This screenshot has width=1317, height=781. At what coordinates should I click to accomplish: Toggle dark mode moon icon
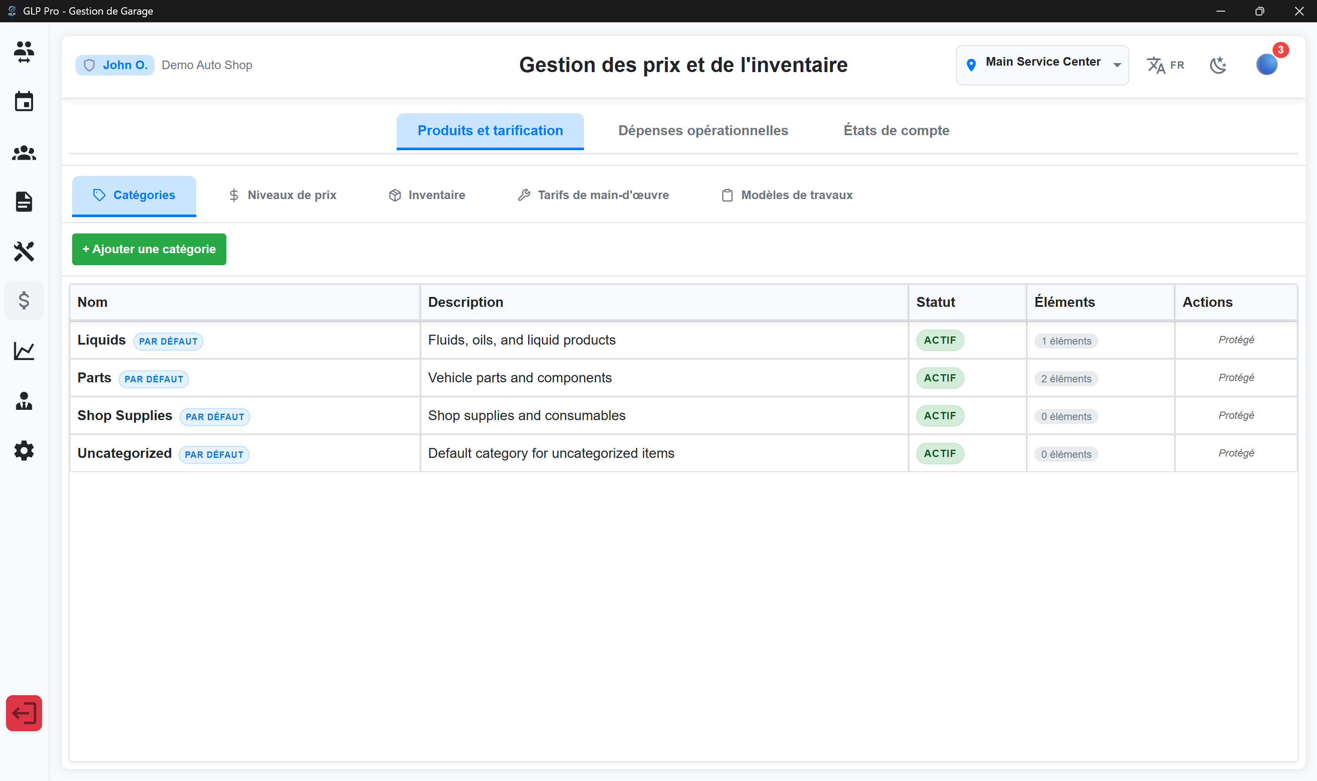(x=1219, y=65)
